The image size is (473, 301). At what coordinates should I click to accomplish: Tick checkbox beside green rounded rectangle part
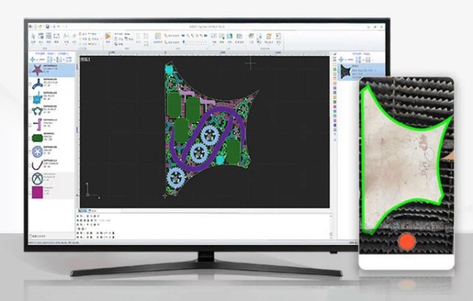point(30,139)
